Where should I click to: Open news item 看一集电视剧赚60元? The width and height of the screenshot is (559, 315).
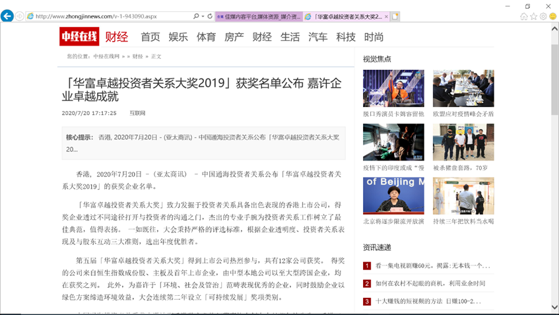tap(433, 265)
